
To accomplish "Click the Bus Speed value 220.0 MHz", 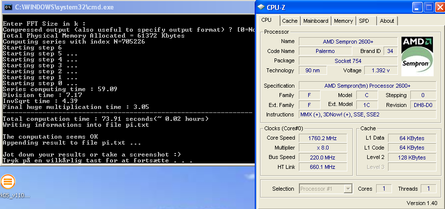I will pyautogui.click(x=323, y=157).
